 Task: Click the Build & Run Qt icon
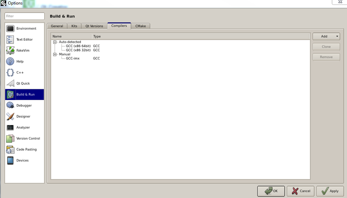click(x=10, y=94)
